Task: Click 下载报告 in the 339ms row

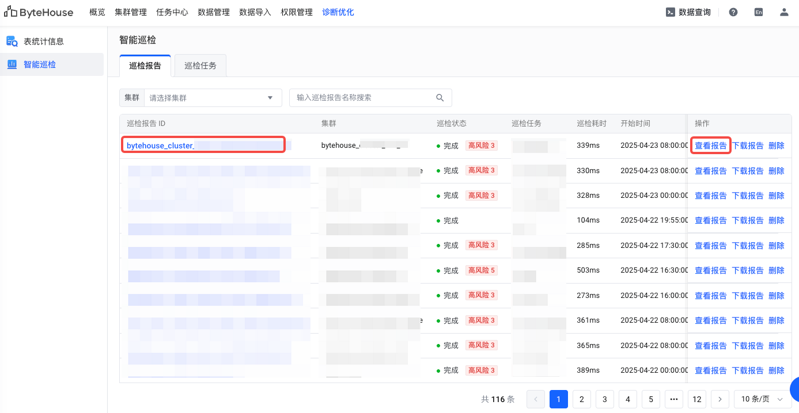Action: point(748,146)
